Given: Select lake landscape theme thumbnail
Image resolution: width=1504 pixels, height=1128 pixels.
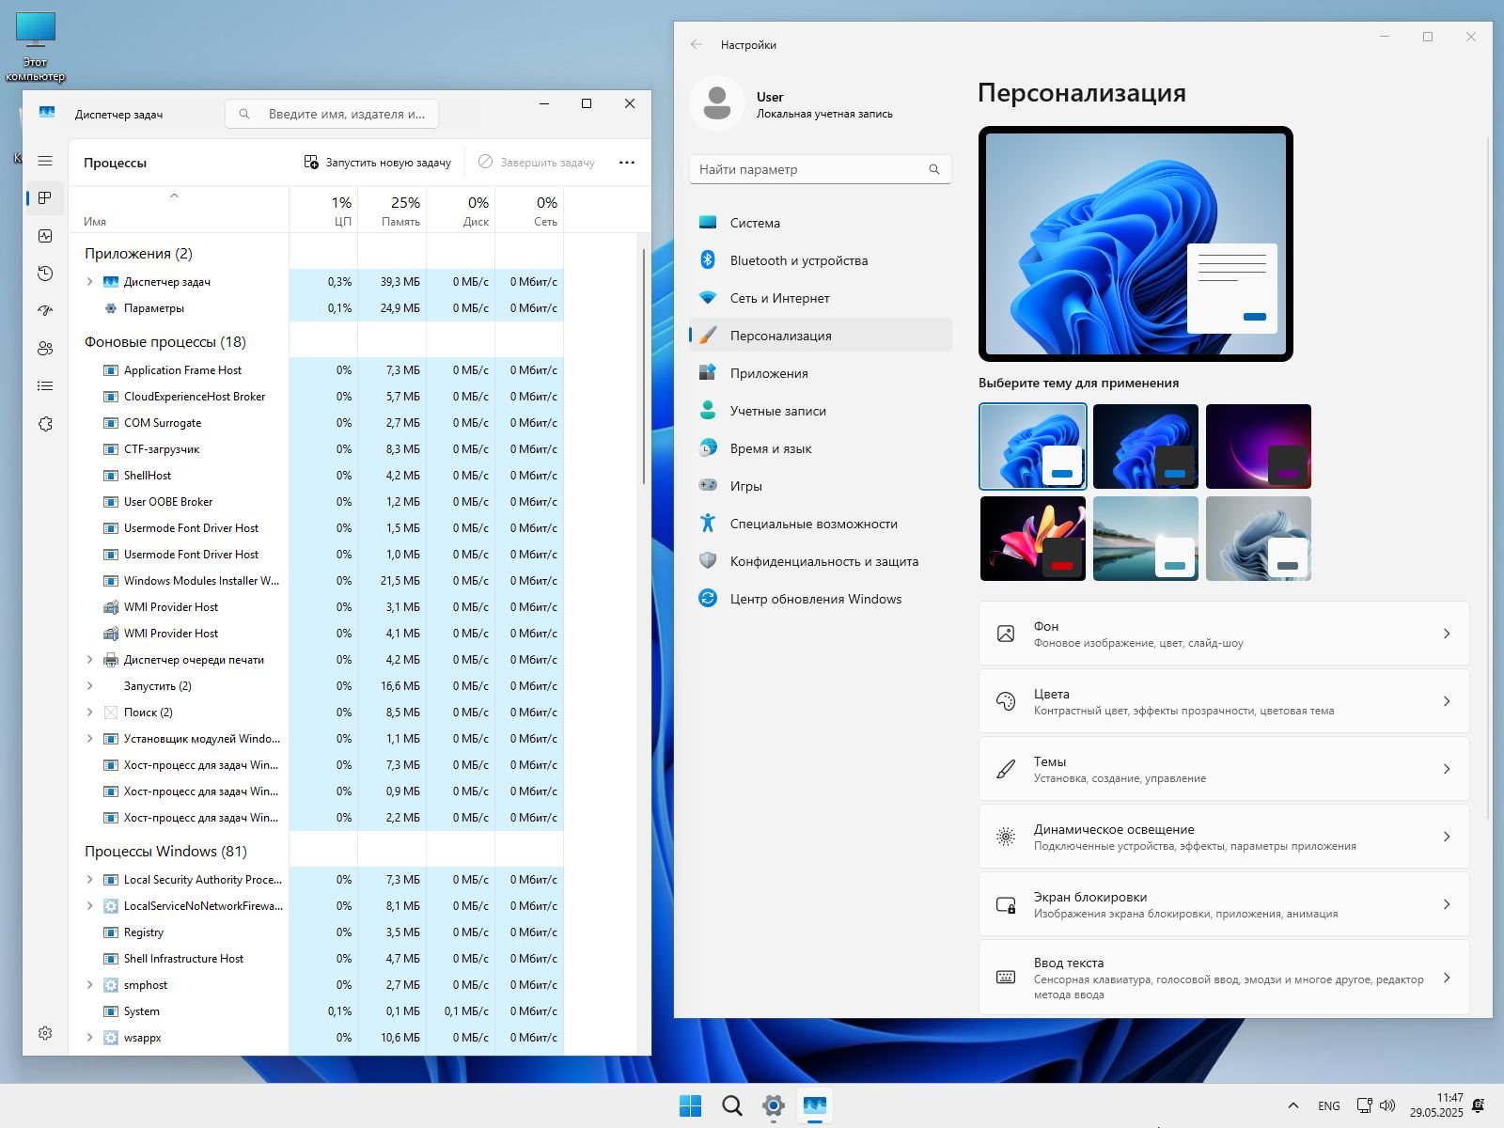Looking at the screenshot, I should (1146, 539).
